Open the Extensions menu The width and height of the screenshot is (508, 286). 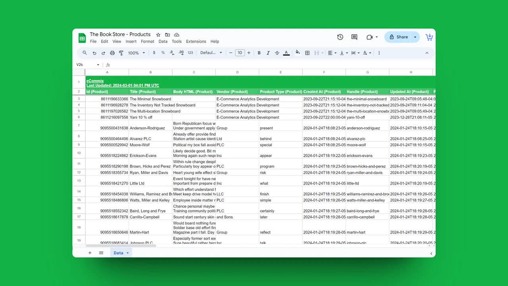pos(196,41)
